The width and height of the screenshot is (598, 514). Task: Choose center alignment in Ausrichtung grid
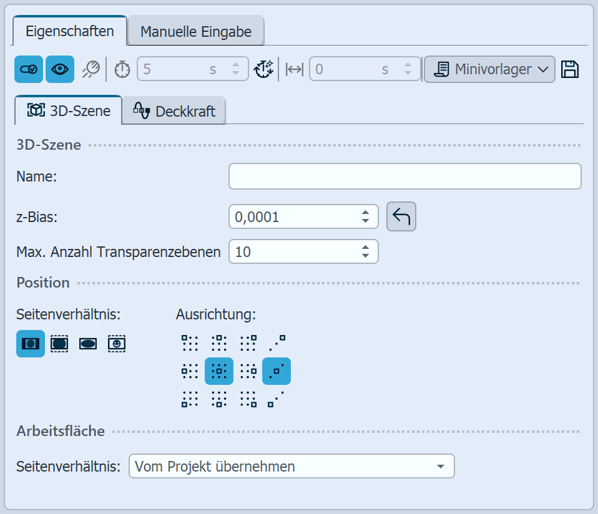219,372
